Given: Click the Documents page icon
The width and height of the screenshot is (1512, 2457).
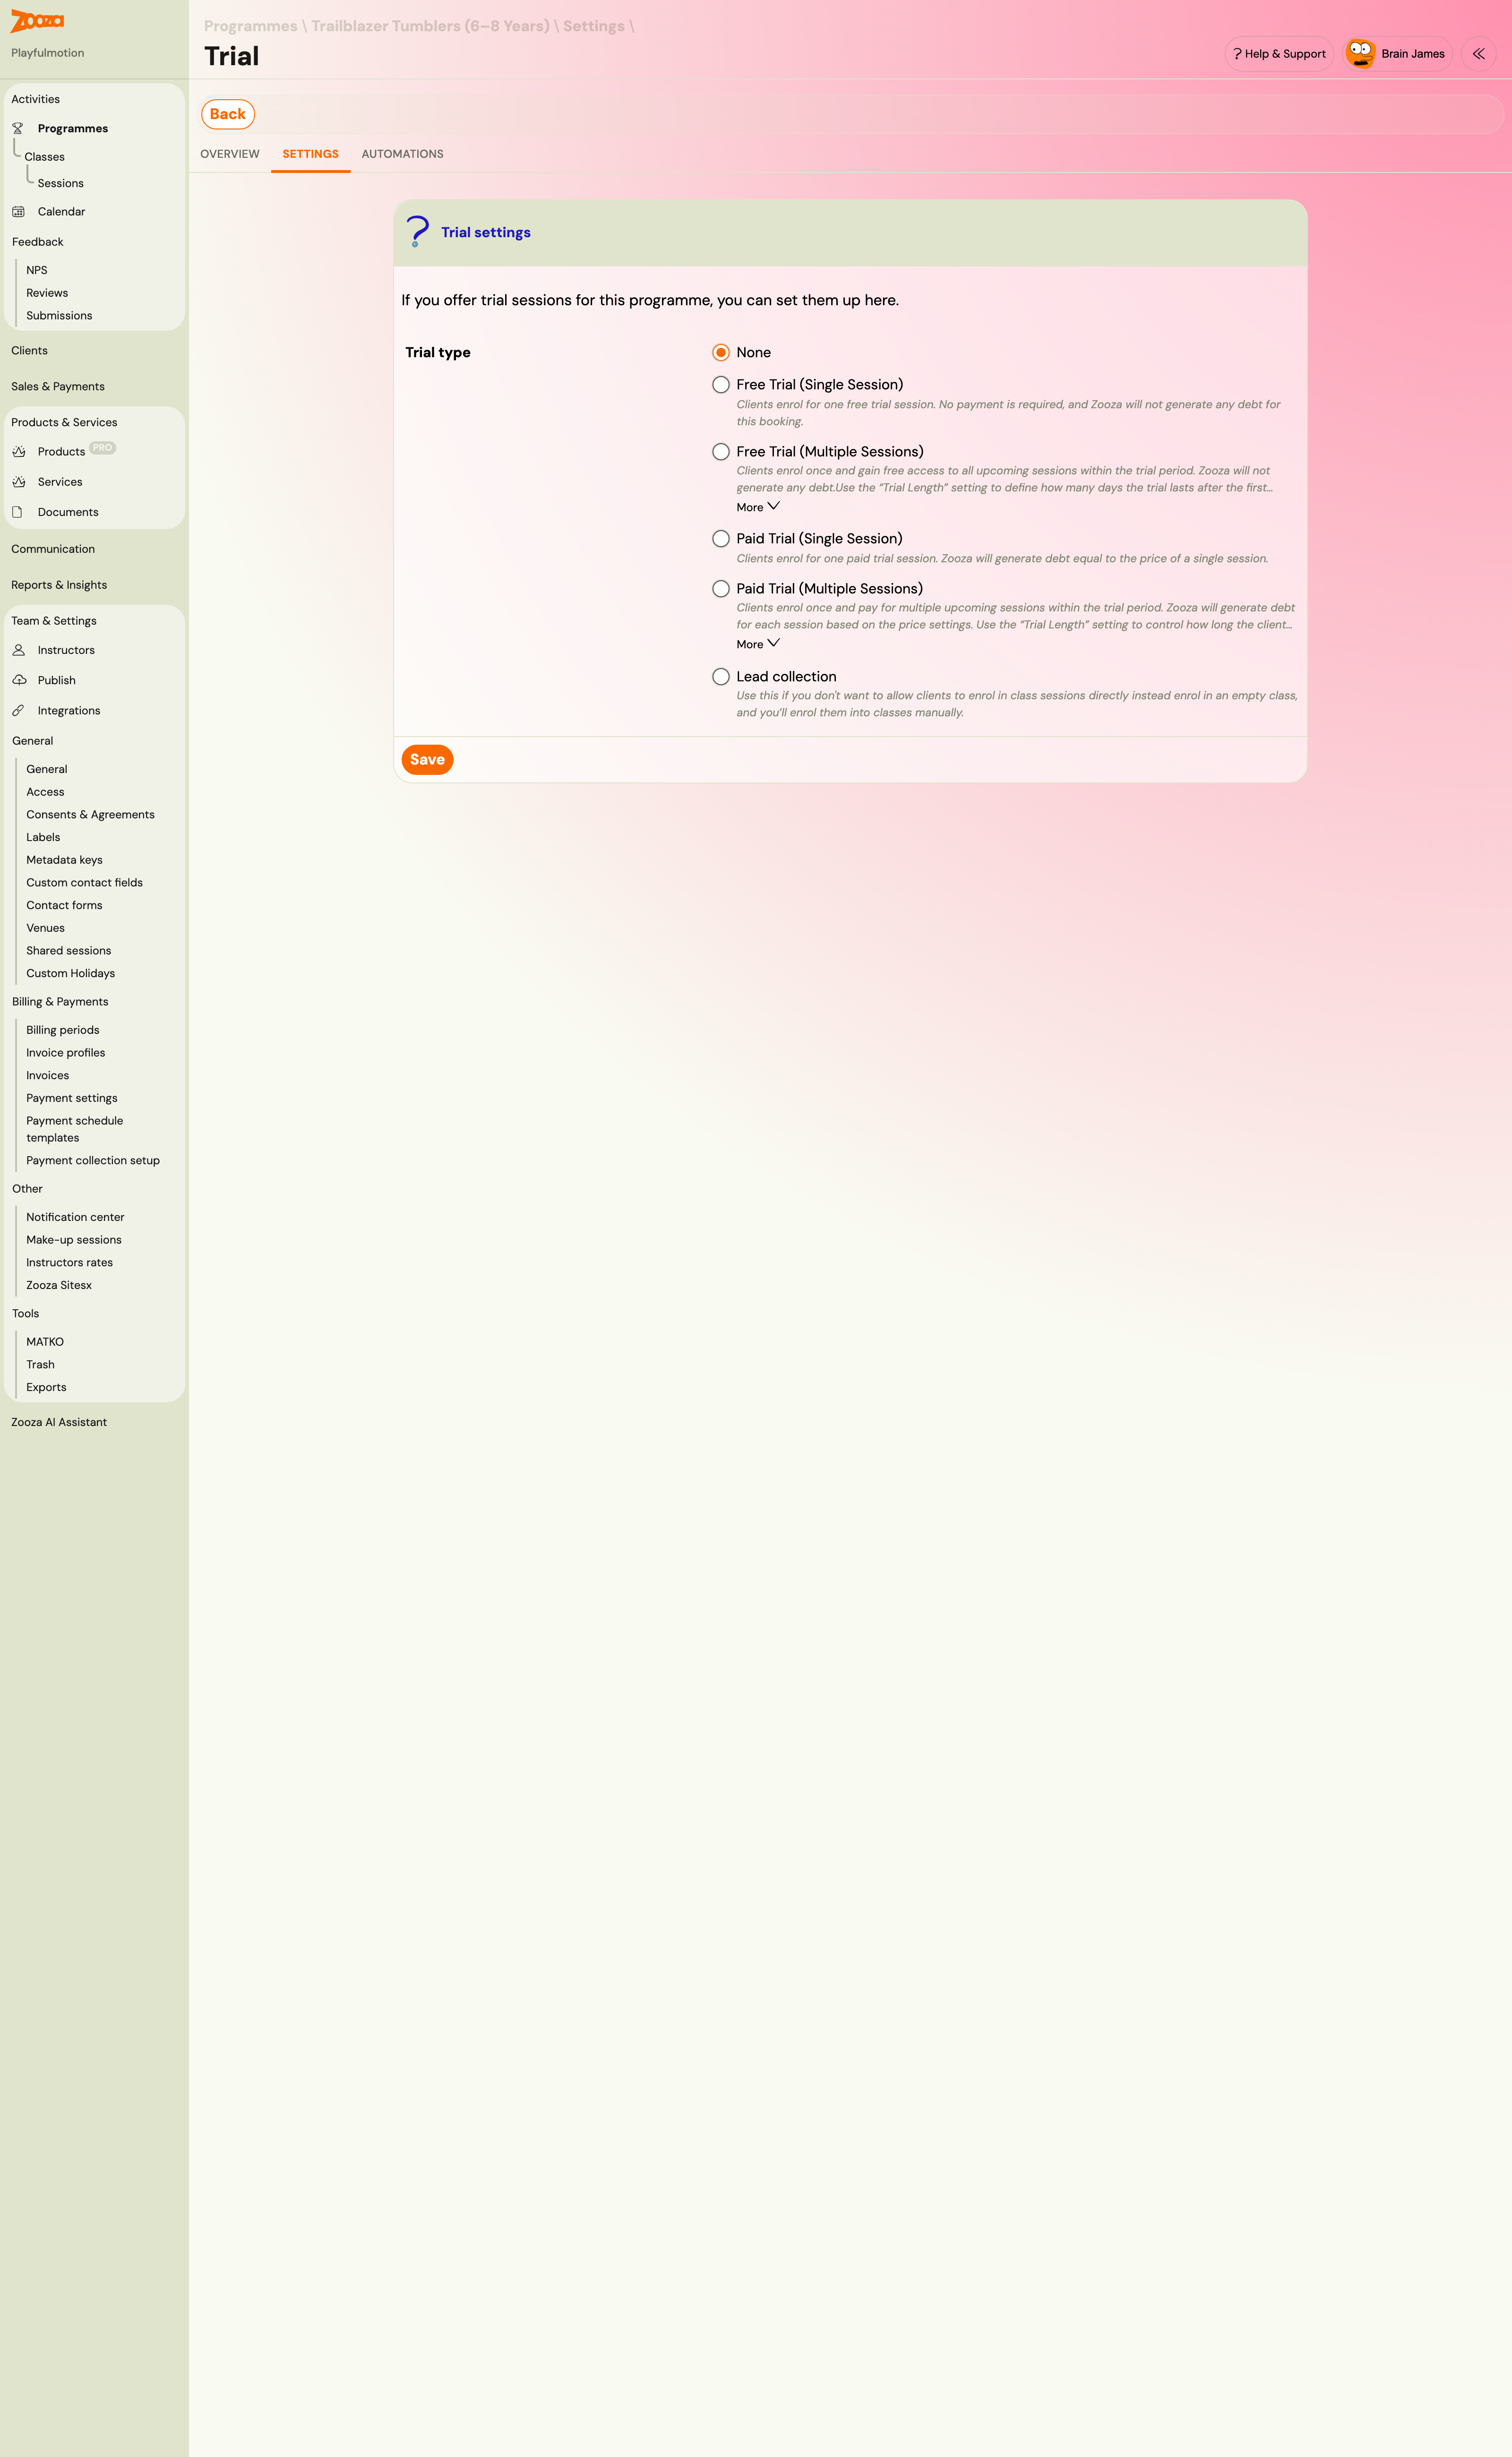Looking at the screenshot, I should (x=18, y=512).
